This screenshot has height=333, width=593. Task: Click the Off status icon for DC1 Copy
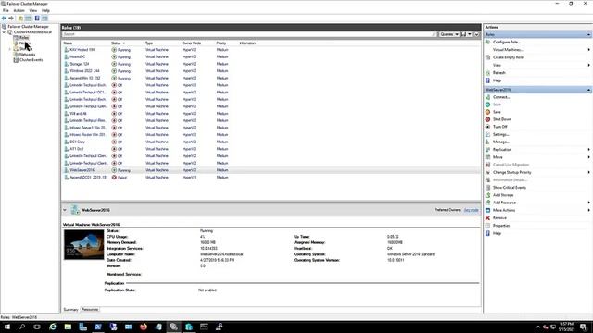(x=114, y=142)
